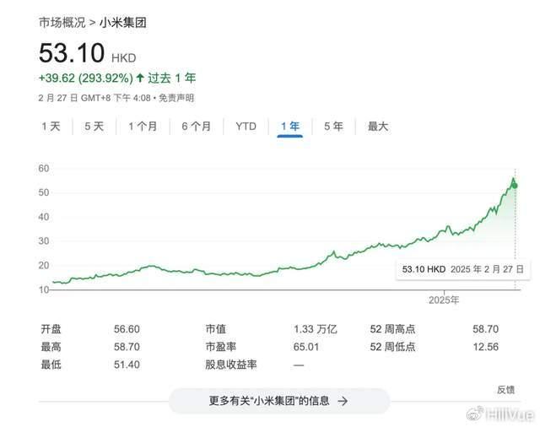Click the arrow on the more info button
The image size is (540, 427).
point(343,401)
